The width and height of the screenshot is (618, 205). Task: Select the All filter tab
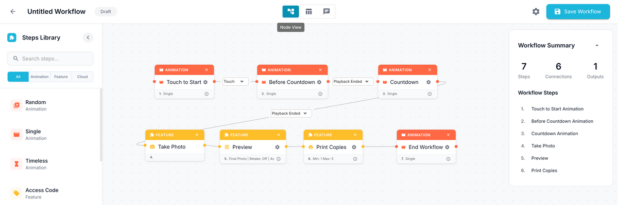coord(18,77)
